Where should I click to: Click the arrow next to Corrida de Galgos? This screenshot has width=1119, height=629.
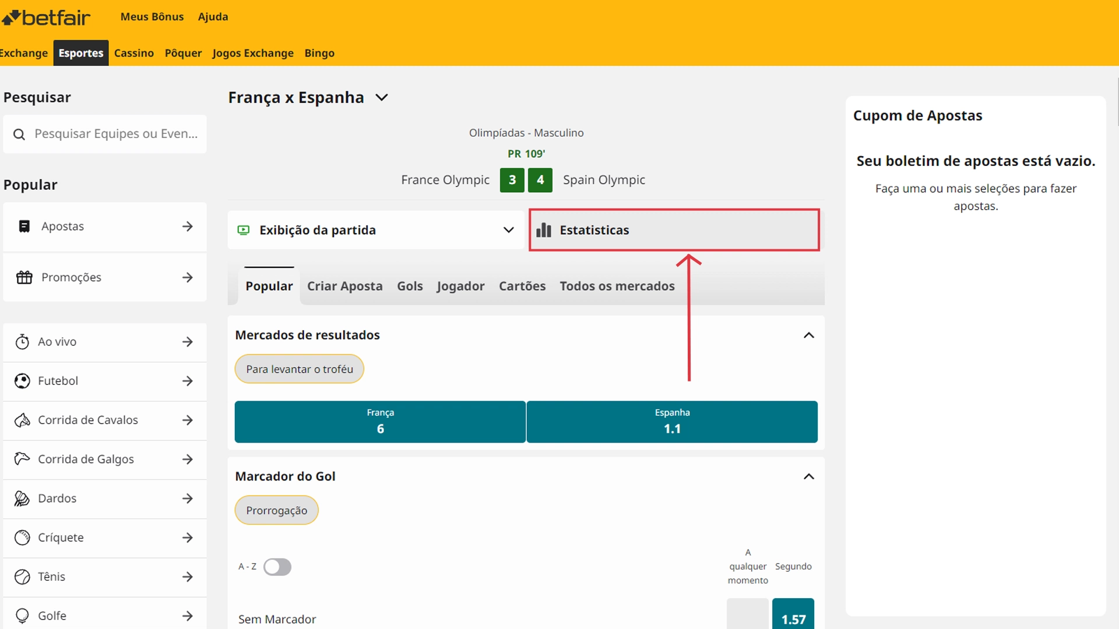[x=187, y=459]
